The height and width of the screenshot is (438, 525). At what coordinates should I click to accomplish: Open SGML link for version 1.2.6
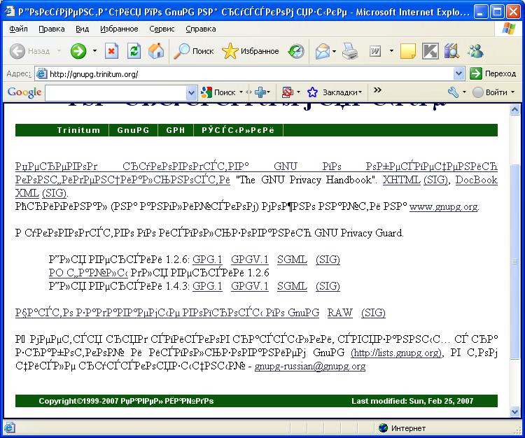(292, 260)
